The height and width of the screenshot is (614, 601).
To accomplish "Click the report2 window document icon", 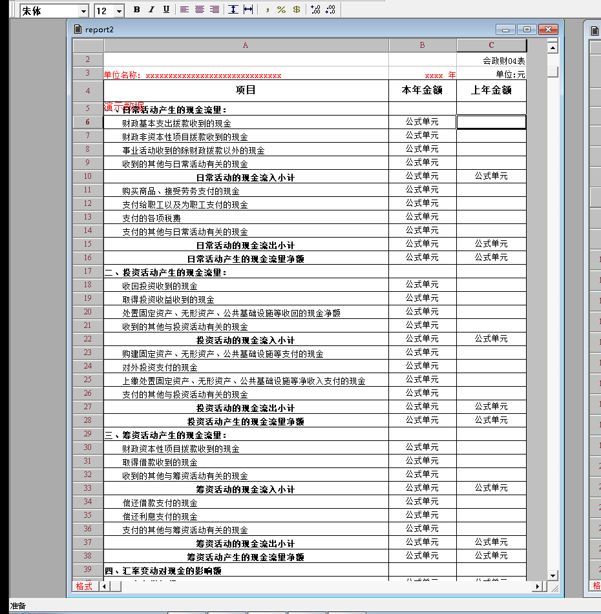I will 78,29.
